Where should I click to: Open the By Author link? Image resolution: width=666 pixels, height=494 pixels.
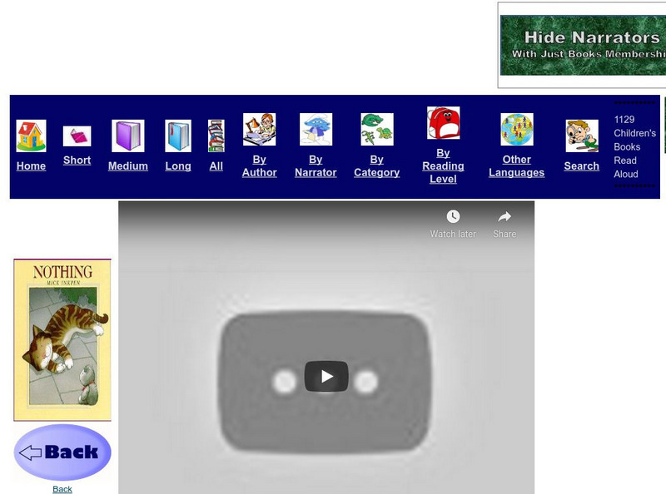pos(259,166)
